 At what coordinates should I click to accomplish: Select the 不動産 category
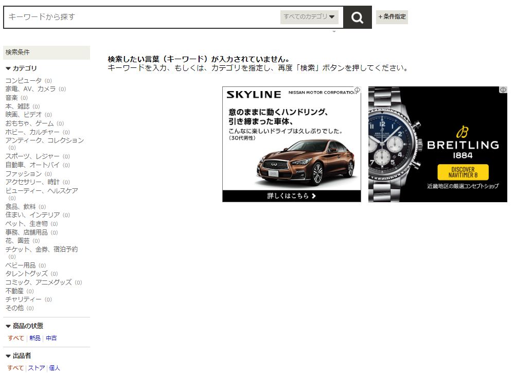tap(14, 291)
